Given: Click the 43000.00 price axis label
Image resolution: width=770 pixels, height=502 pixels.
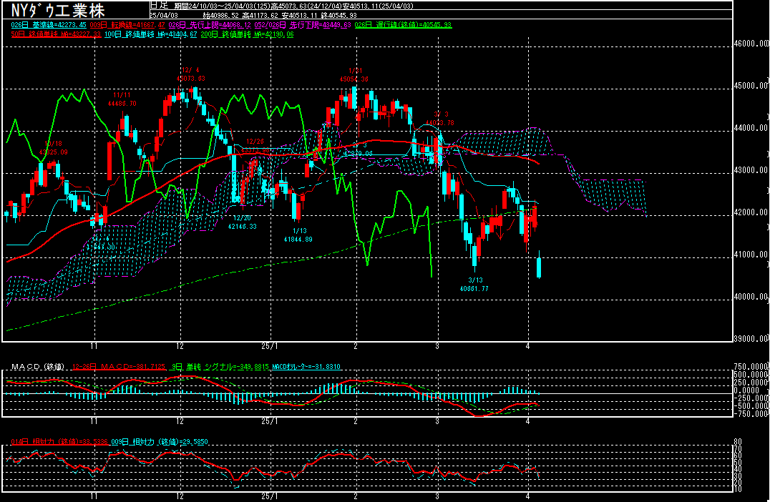Looking at the screenshot, I should tap(751, 169).
